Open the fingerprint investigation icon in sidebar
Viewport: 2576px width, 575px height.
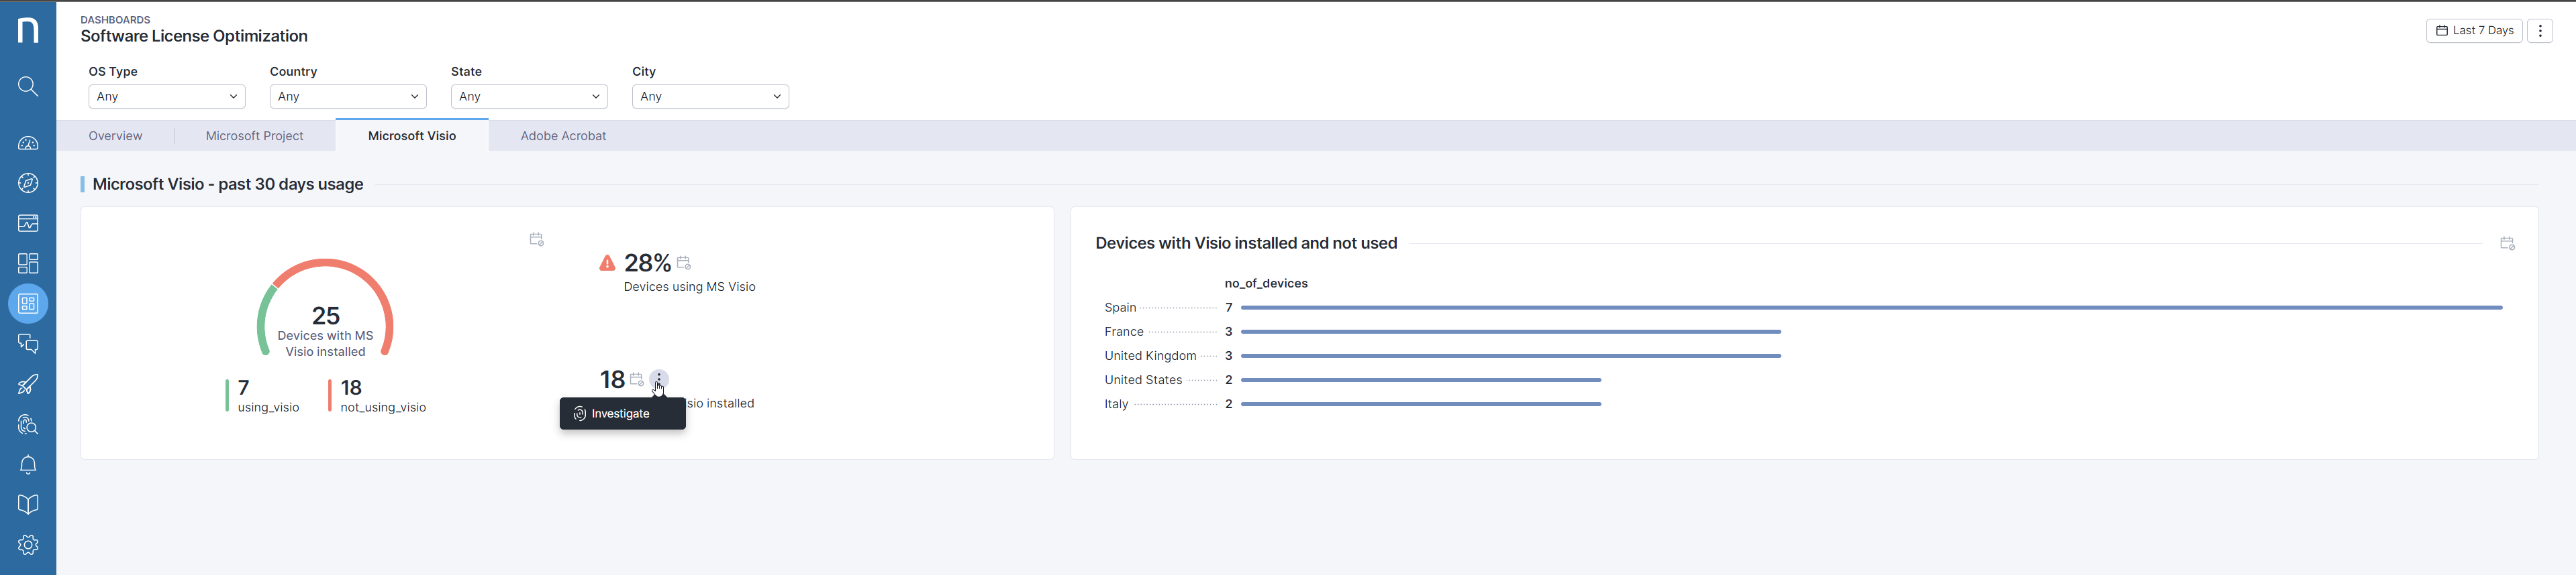click(28, 424)
